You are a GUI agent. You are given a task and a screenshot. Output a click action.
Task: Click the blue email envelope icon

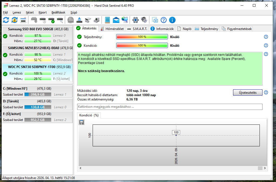tap(116, 20)
